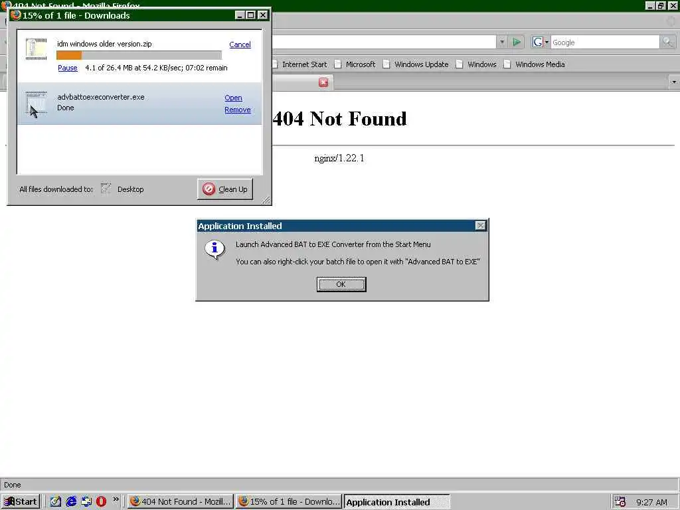Open the list all tabs dropdown
Image resolution: width=680 pixels, height=510 pixels.
(673, 82)
